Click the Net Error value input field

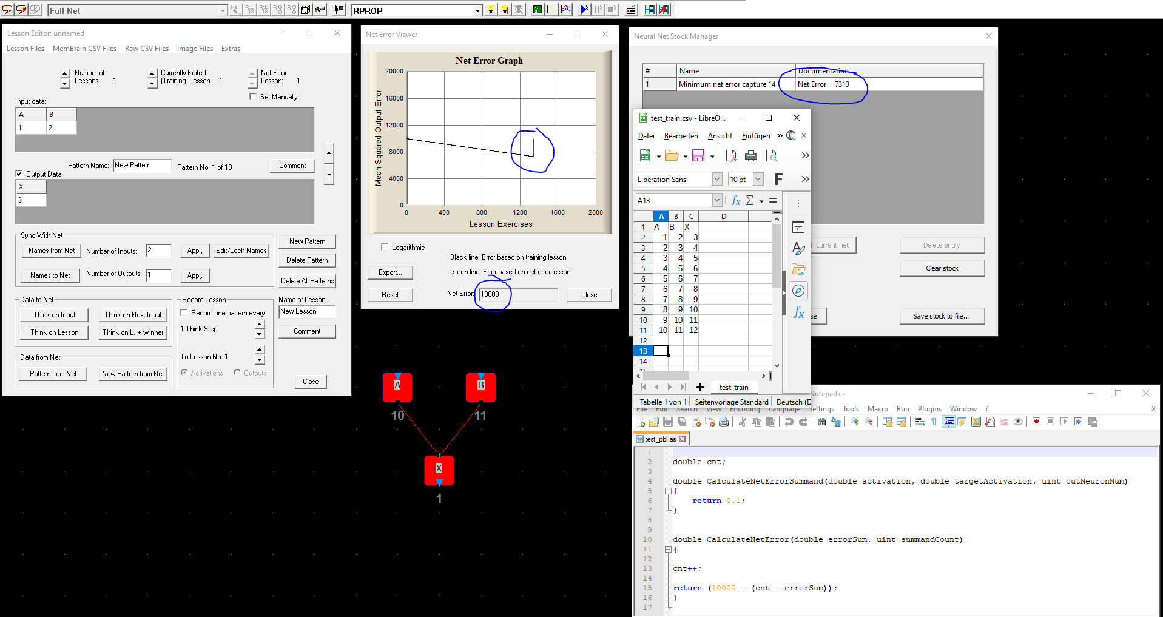(517, 294)
